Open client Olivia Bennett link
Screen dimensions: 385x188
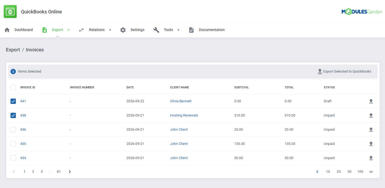pos(181,101)
